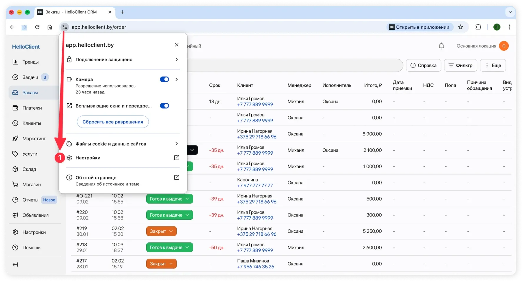
Task: Expand the Закрыт status on order #219
Action: click(x=161, y=231)
